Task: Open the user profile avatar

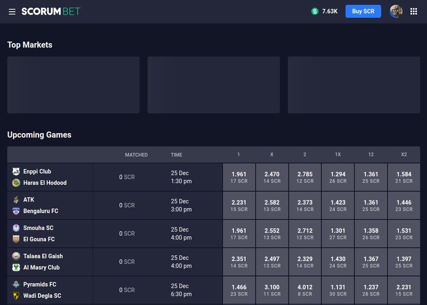Action: [x=396, y=11]
